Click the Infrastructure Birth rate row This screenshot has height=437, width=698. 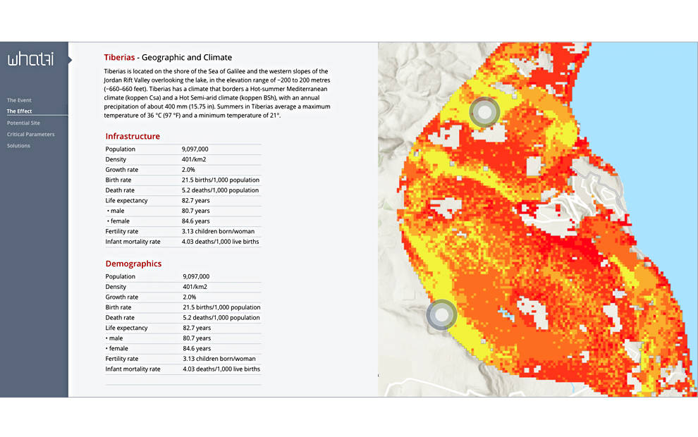(183, 180)
